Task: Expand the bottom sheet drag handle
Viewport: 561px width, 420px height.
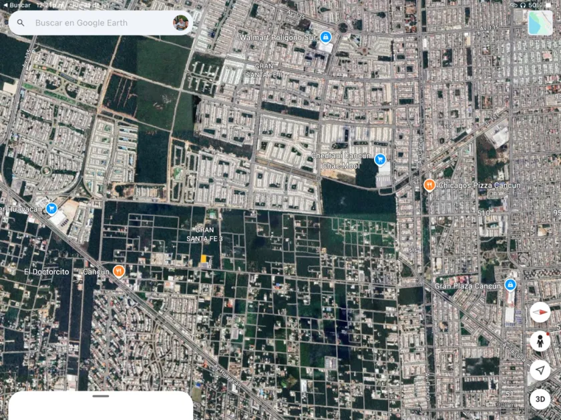Action: pos(101,396)
